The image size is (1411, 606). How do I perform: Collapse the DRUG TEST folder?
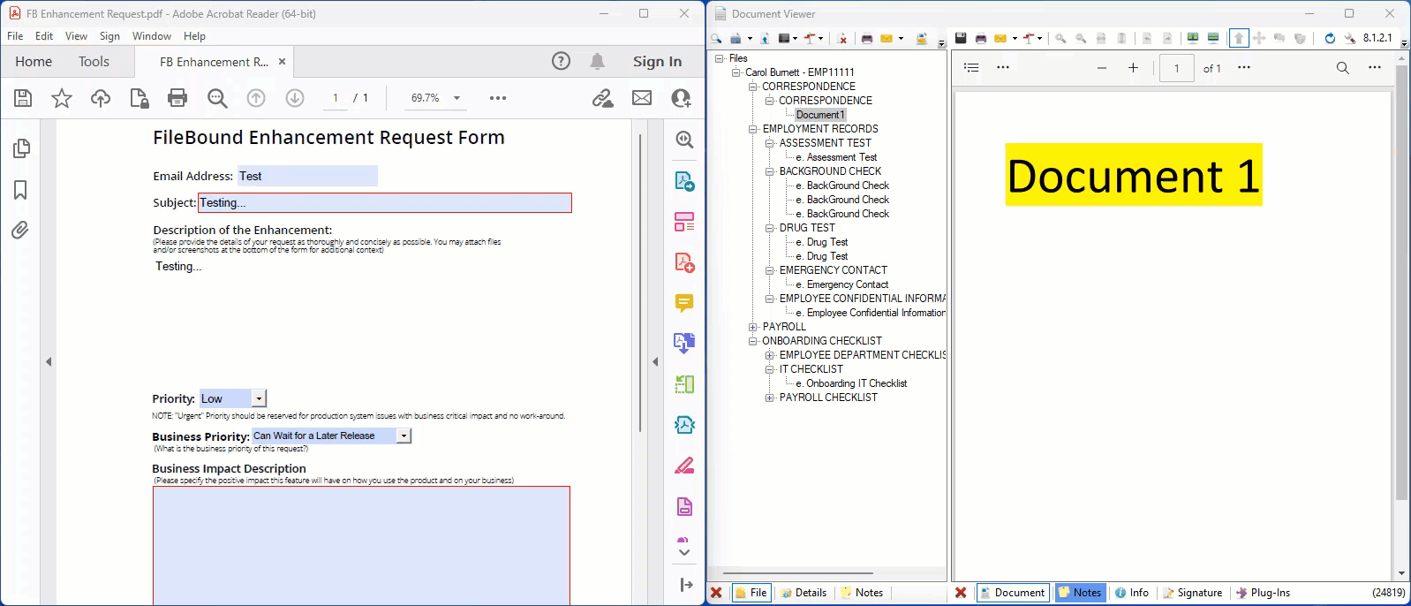[x=770, y=228]
